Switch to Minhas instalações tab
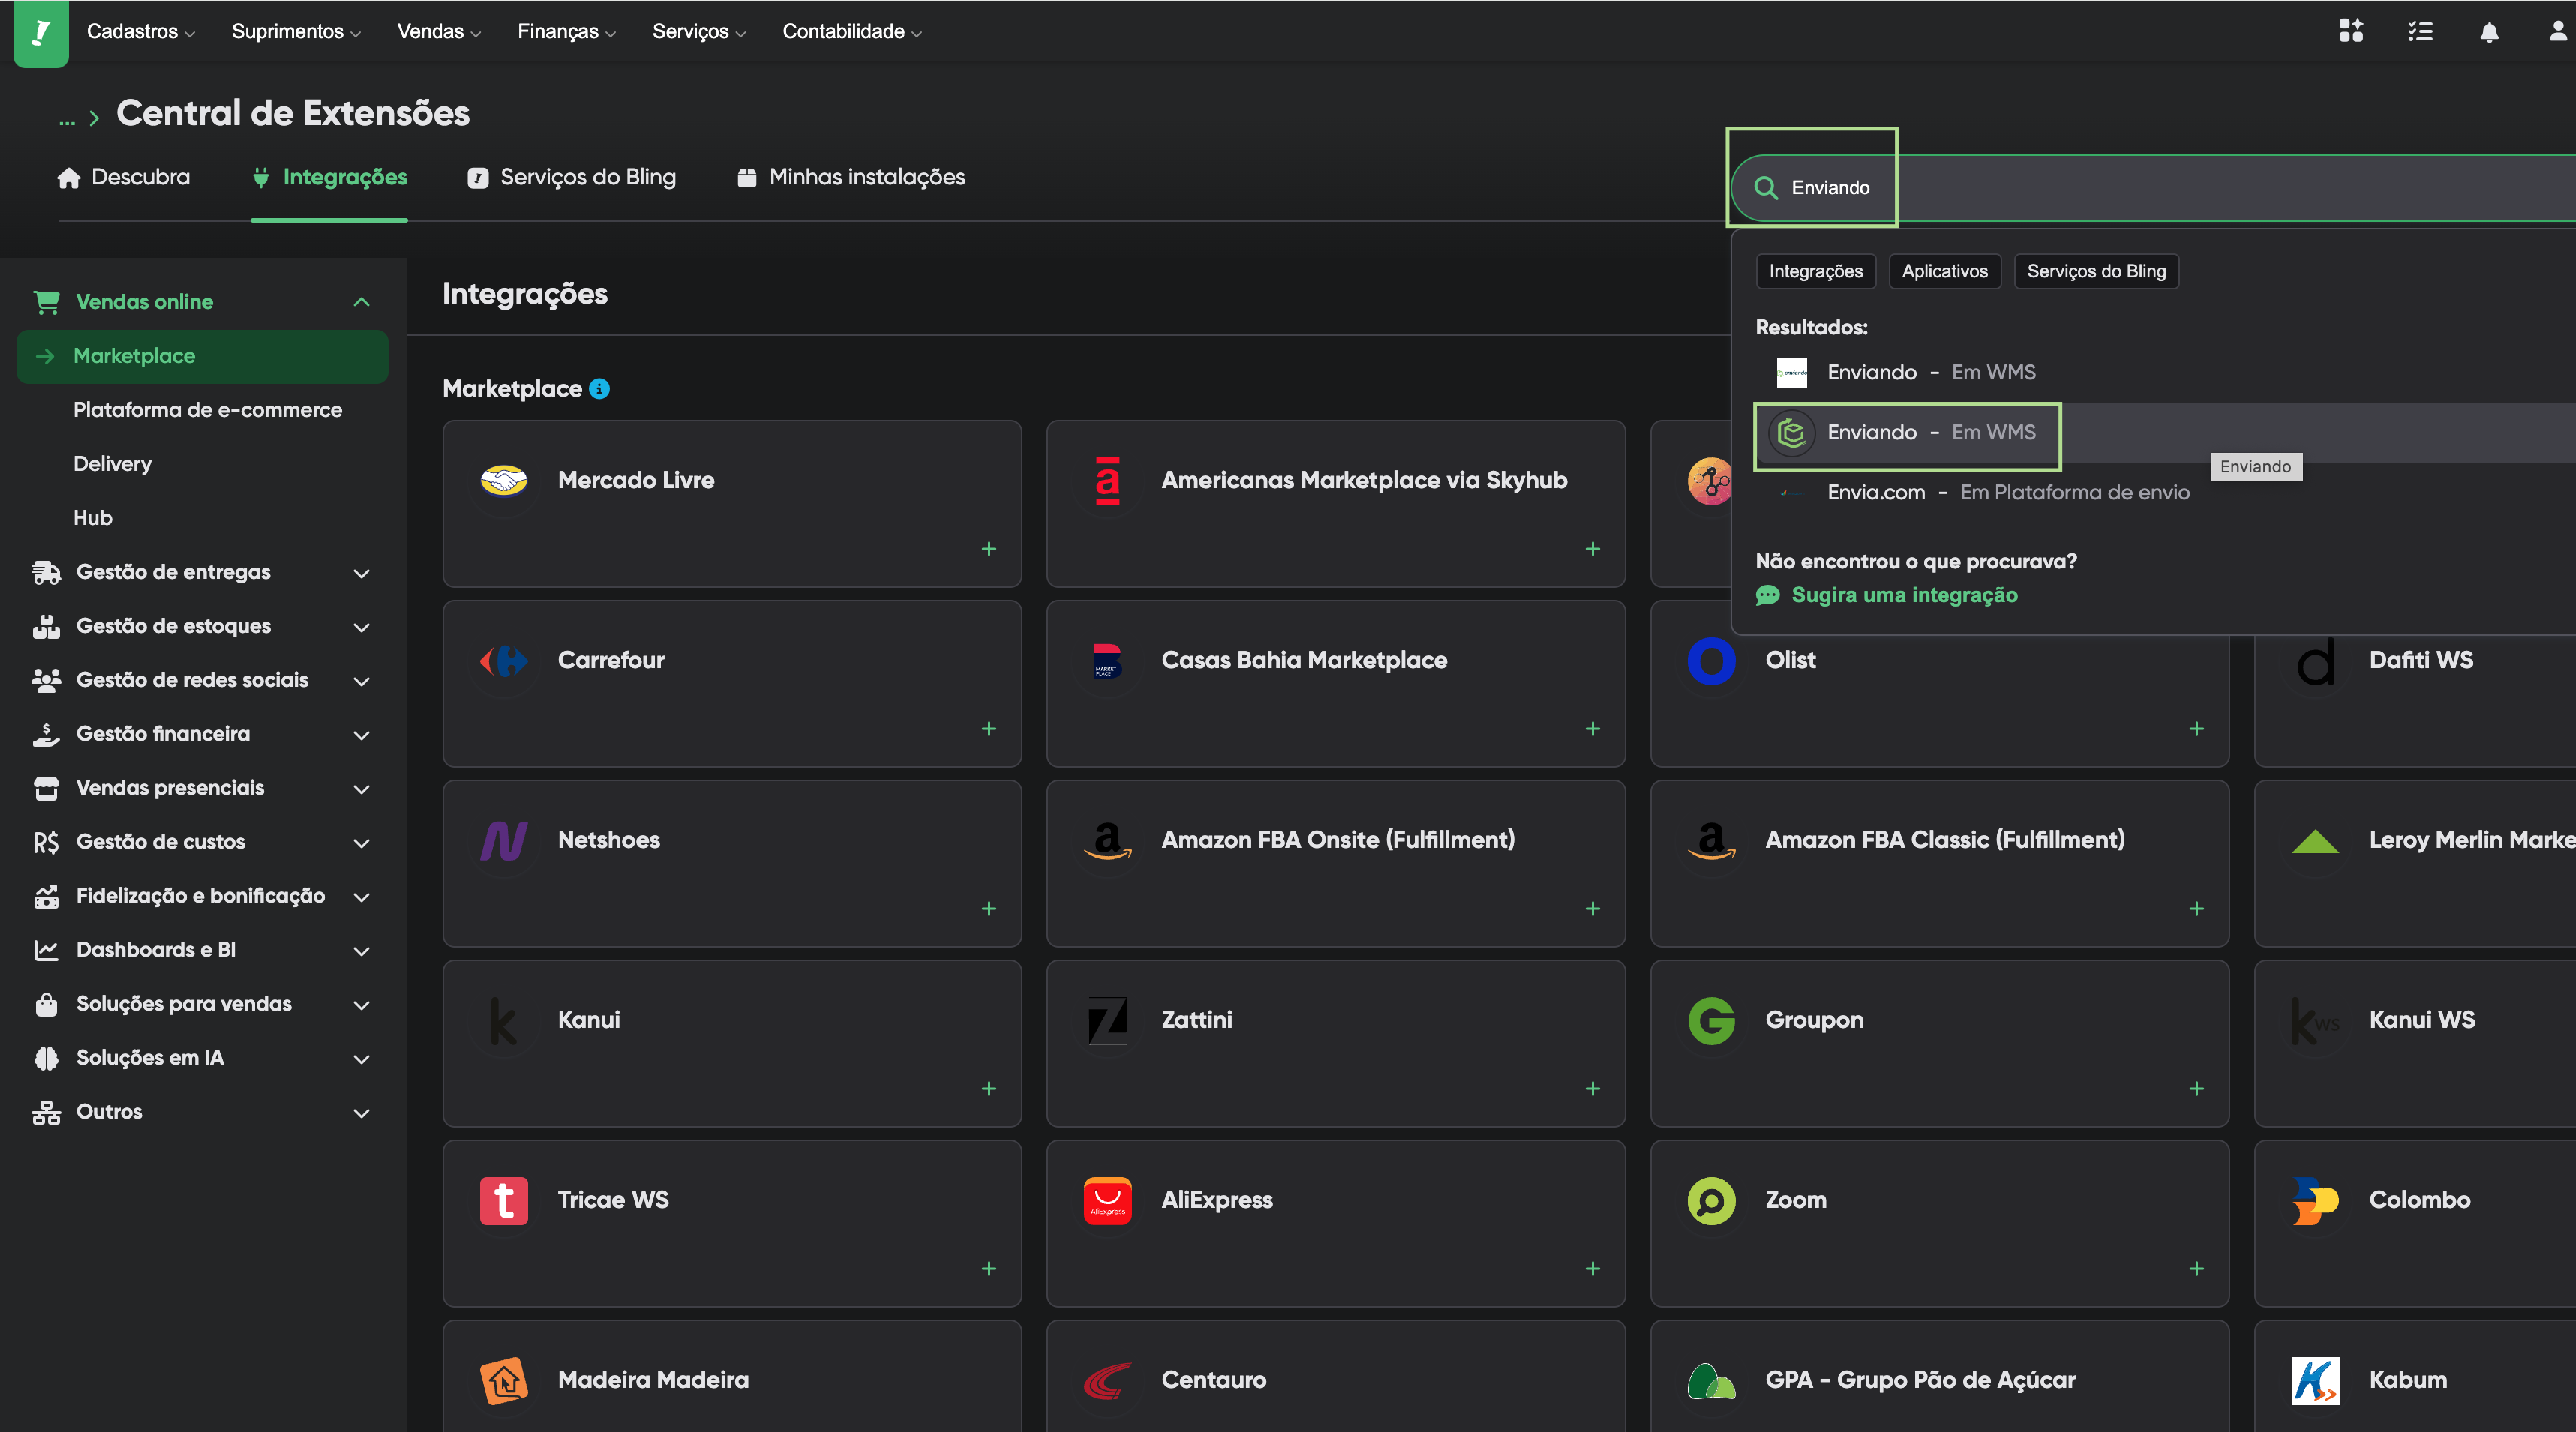The height and width of the screenshot is (1432, 2576). point(850,178)
